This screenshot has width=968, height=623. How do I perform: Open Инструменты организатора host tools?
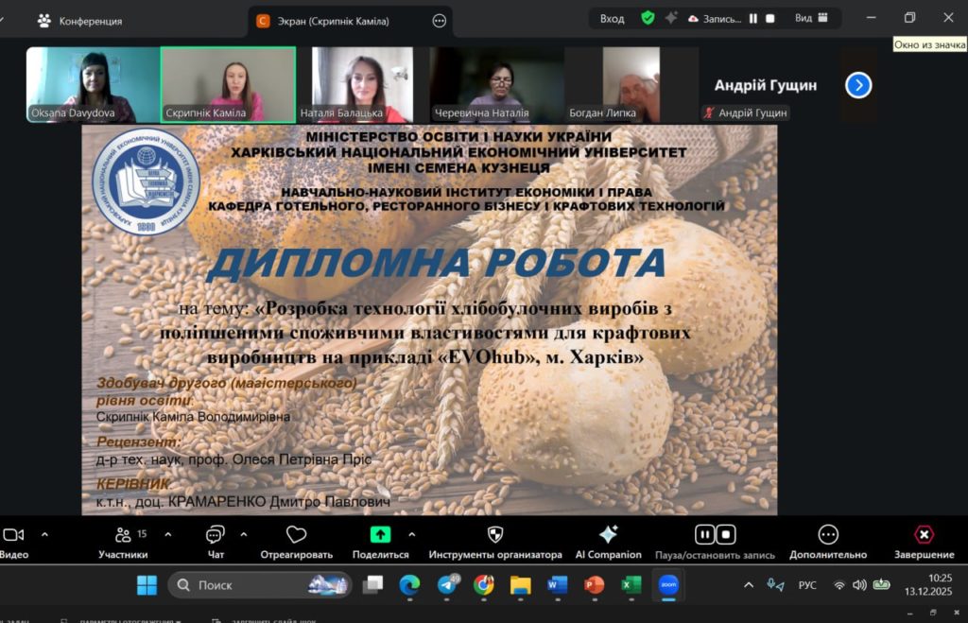click(494, 536)
